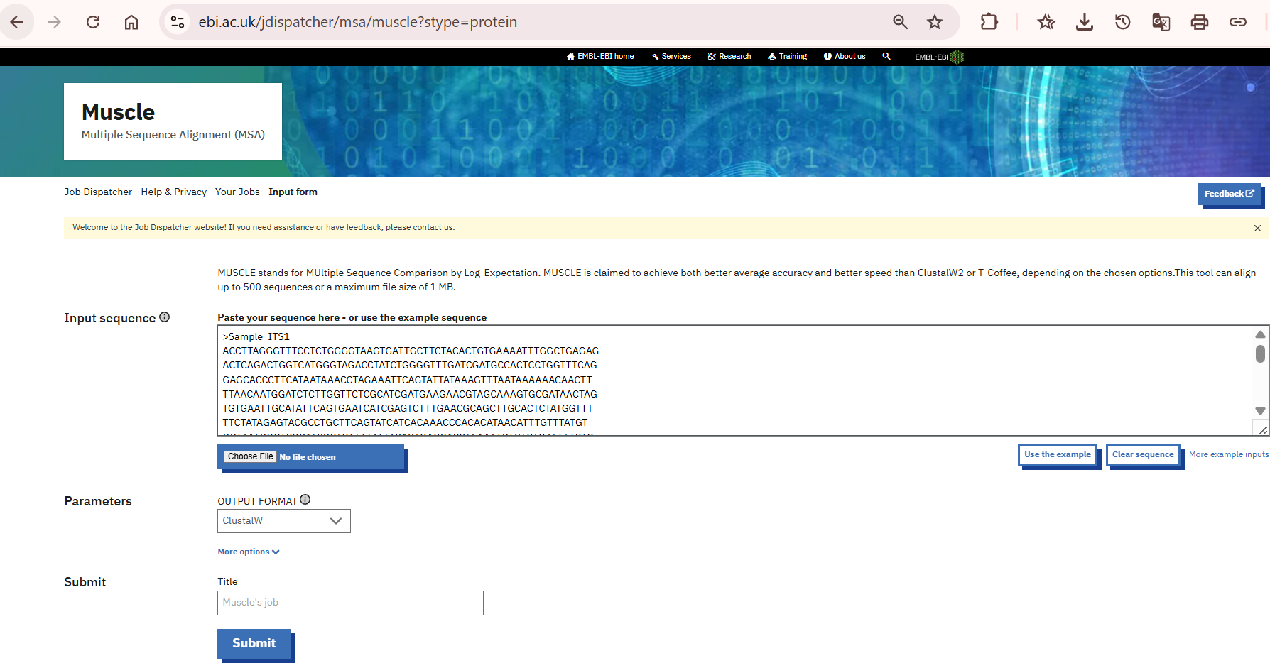Click sequence box scroll up arrow
The width and height of the screenshot is (1270, 663).
tap(1260, 334)
